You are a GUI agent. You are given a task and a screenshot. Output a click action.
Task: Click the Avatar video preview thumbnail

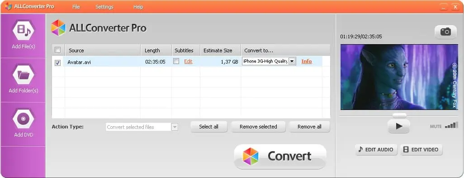(x=399, y=77)
